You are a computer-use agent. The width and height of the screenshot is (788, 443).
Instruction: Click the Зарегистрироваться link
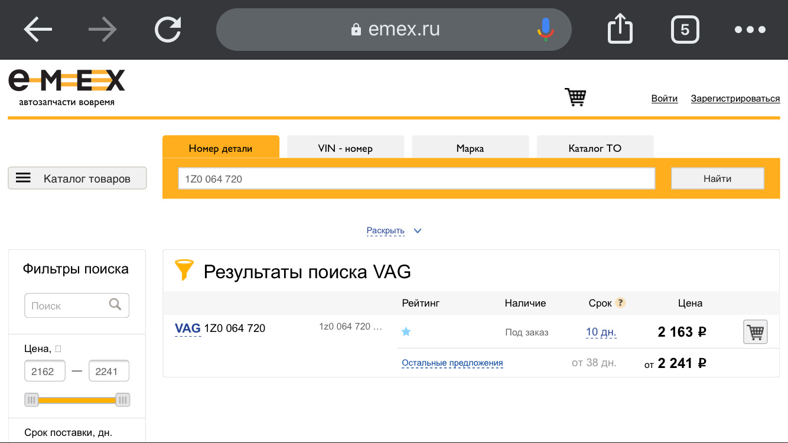point(735,99)
